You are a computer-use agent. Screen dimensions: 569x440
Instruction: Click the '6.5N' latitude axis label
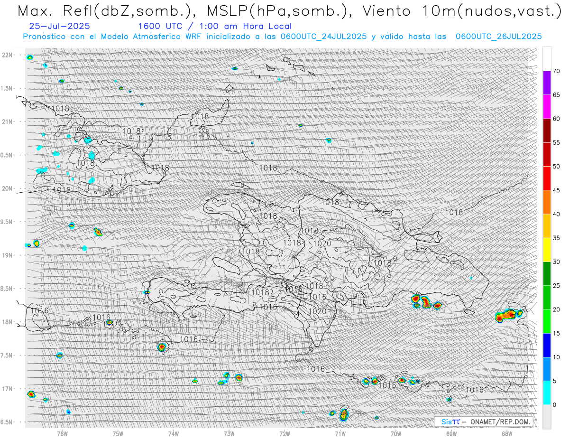[x=7, y=422]
